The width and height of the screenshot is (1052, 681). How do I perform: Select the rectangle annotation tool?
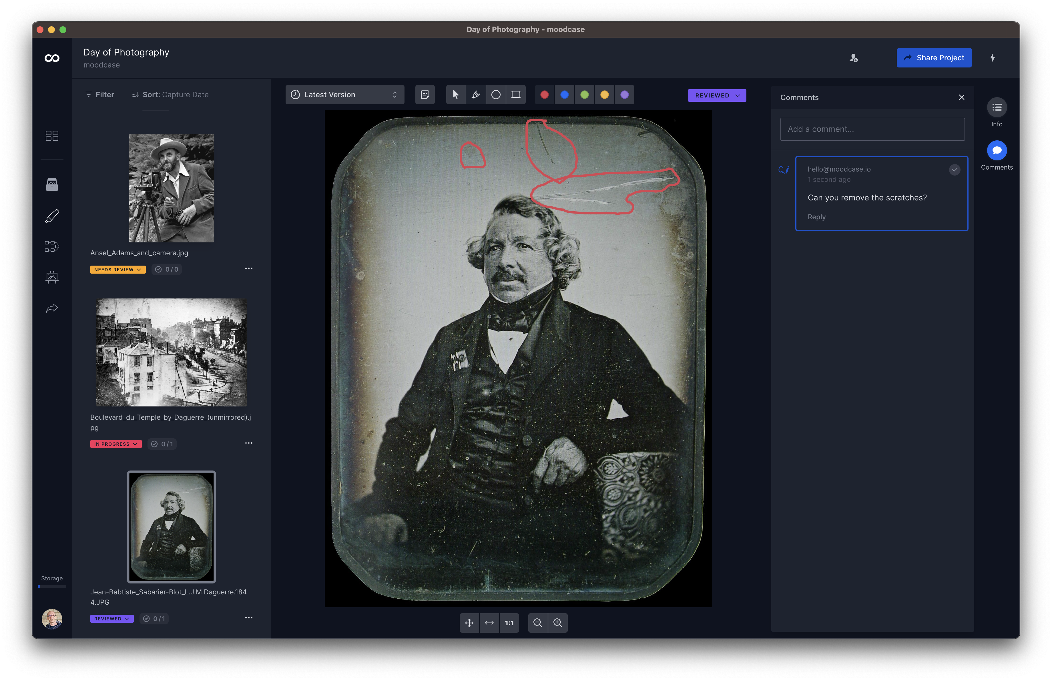tap(516, 95)
